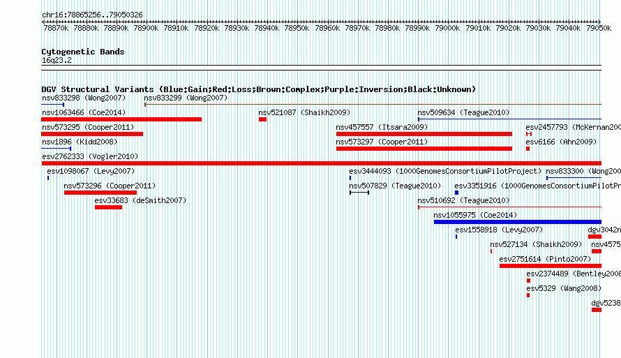Click esv2762333 (Vogler2010) long red bar
The image size is (621, 358).
tap(322, 163)
